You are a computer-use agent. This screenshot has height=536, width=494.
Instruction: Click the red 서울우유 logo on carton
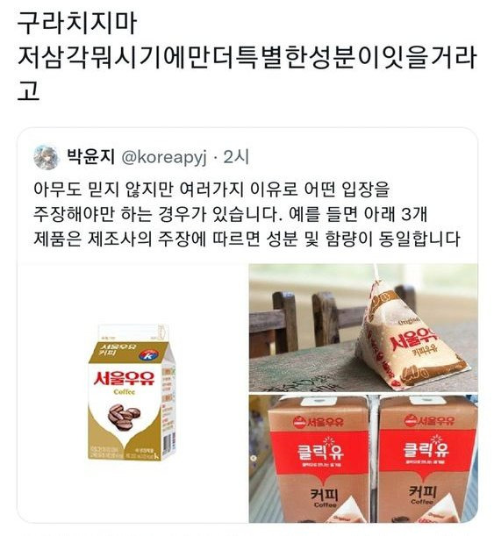coord(125,378)
